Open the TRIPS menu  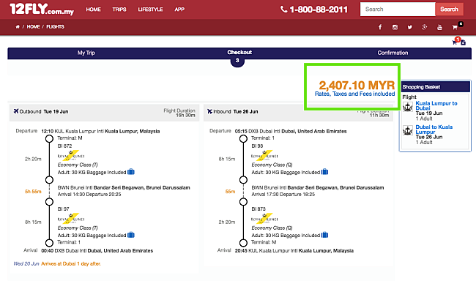coord(119,10)
